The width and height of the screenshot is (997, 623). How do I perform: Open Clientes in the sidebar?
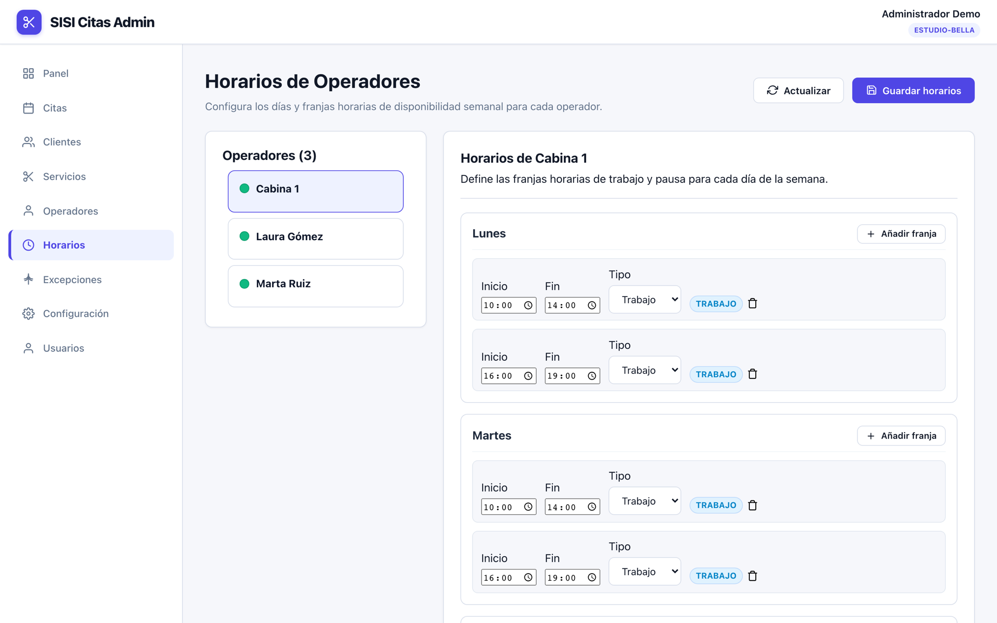coord(91,142)
